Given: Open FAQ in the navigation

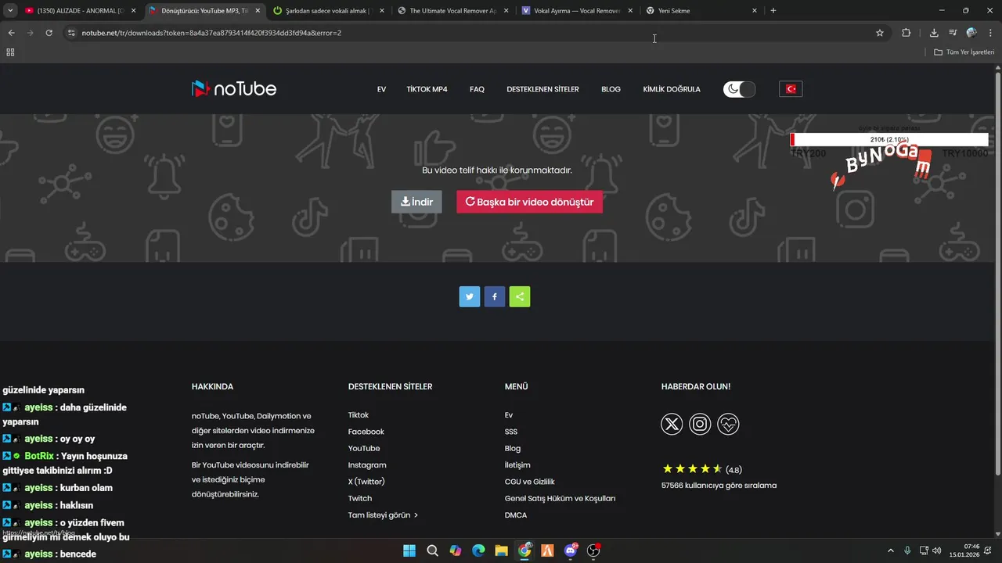Looking at the screenshot, I should point(477,89).
